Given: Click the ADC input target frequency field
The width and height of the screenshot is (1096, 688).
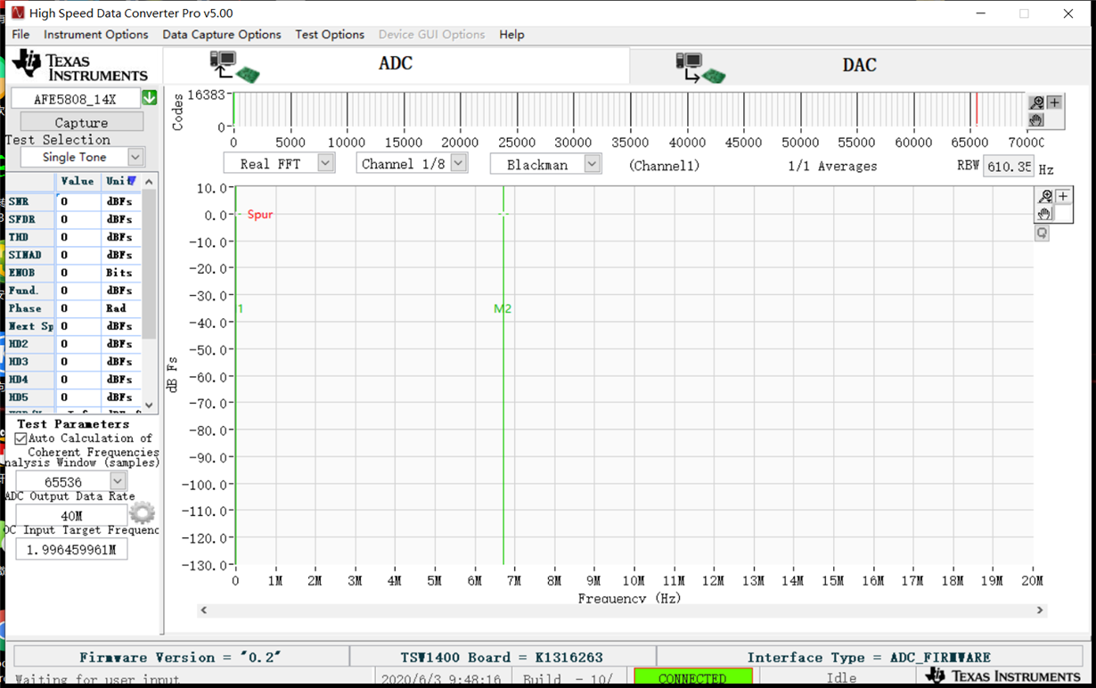Looking at the screenshot, I should pyautogui.click(x=71, y=550).
